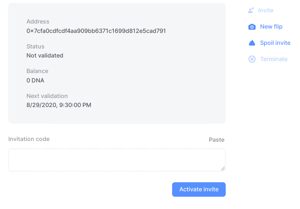Click the Balance field label

[x=37, y=71]
